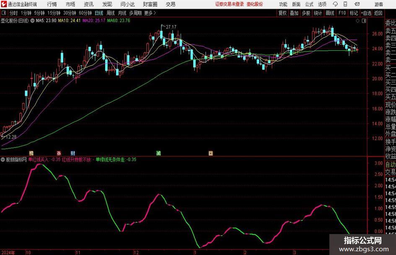Image resolution: width=396 pixels, height=255 pixels.
Task: Click the 复权 button
Action: point(282,13)
